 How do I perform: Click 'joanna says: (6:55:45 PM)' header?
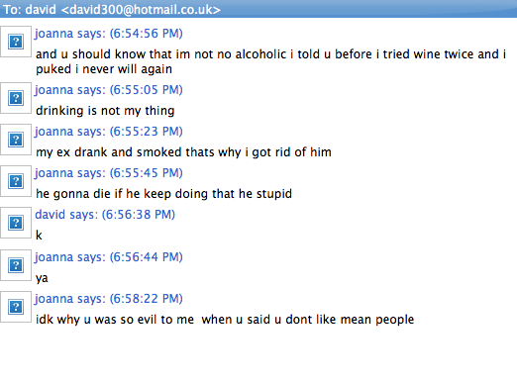pos(109,173)
